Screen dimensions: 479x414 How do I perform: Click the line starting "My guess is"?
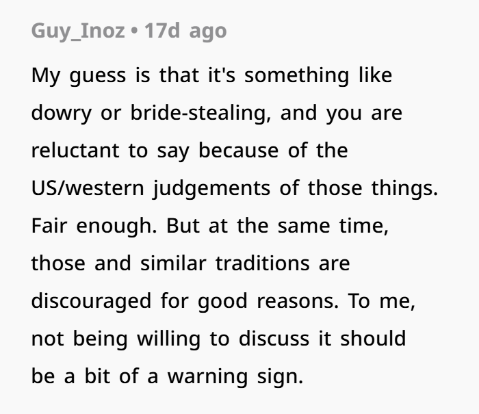tap(212, 75)
